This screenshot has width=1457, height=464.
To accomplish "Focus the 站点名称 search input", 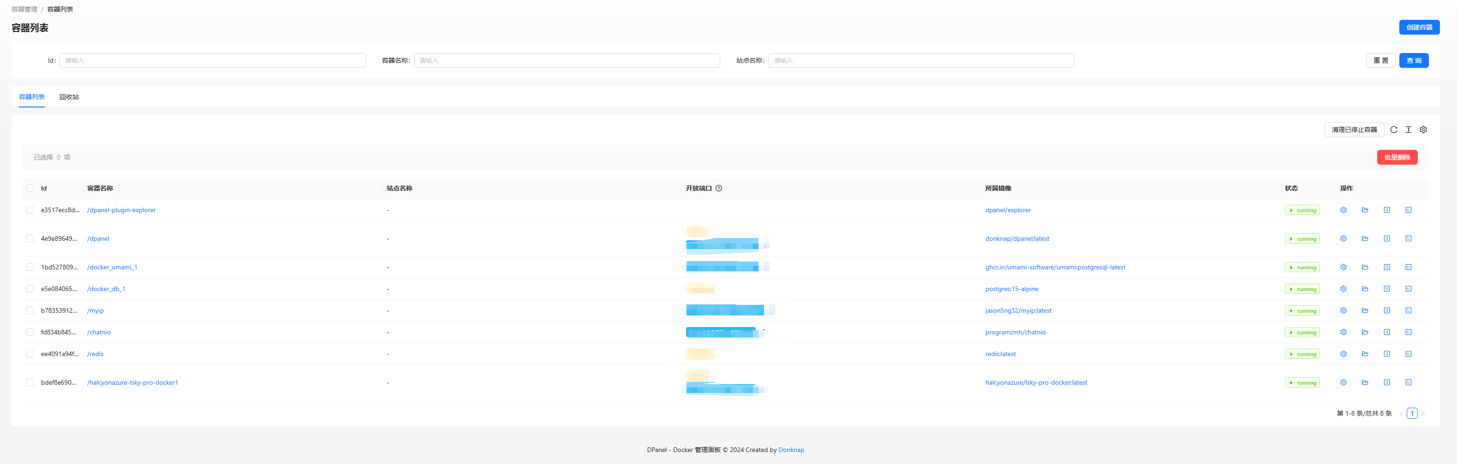I will tap(921, 60).
